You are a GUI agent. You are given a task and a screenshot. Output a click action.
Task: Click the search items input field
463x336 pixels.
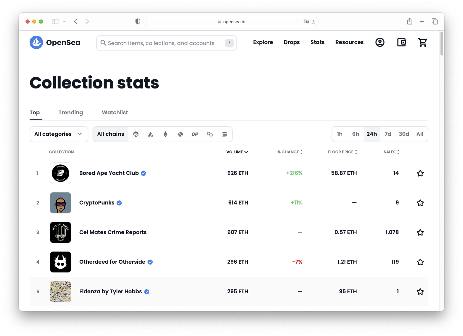point(161,43)
